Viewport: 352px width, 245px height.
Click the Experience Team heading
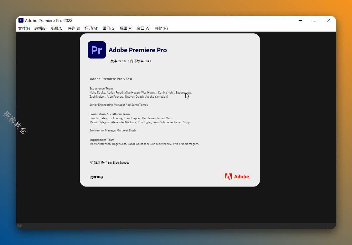pos(101,89)
